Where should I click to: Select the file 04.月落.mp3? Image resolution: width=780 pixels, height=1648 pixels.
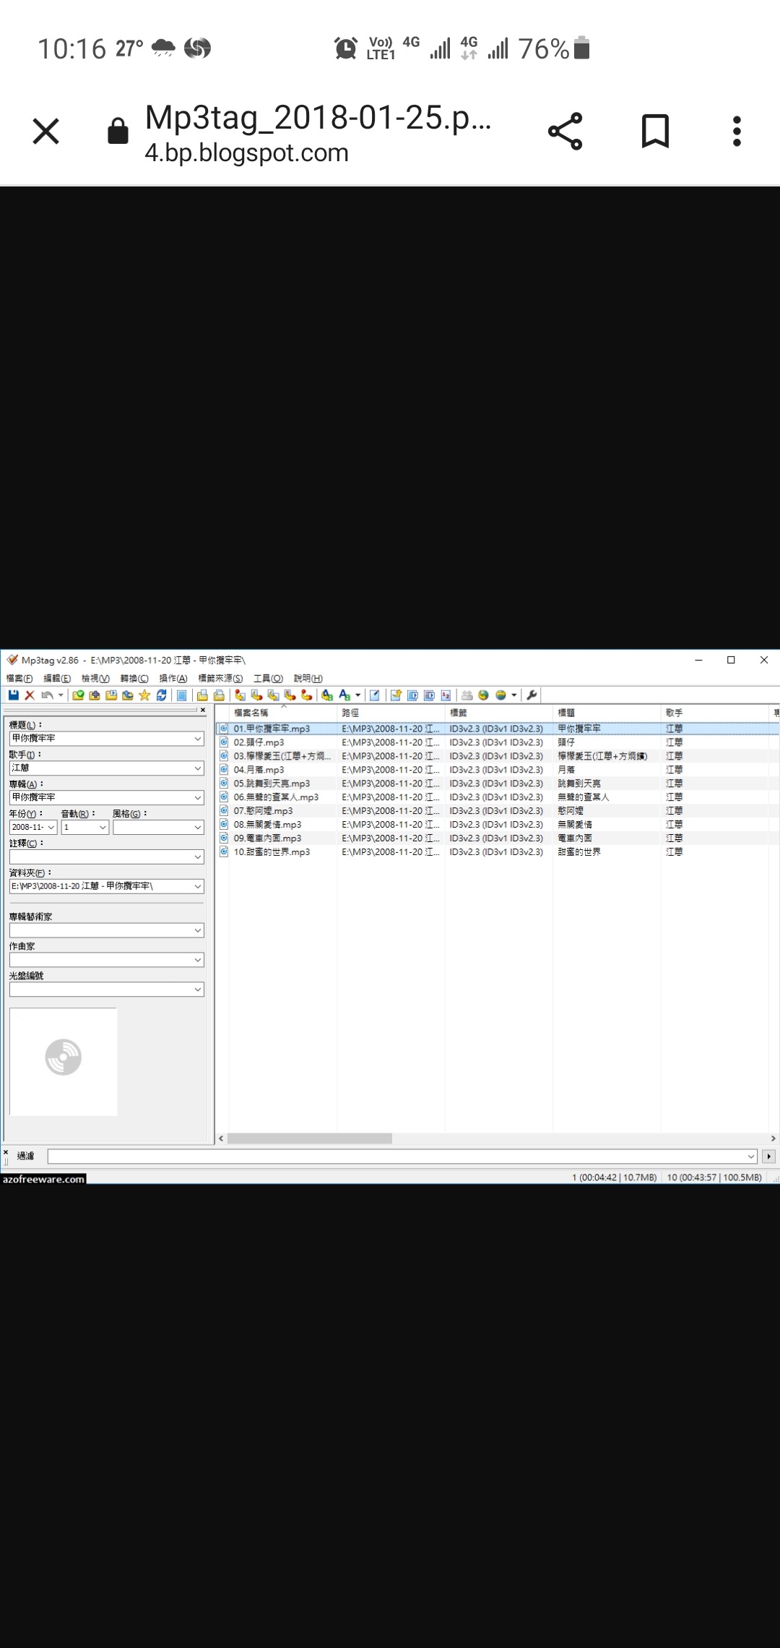[259, 770]
